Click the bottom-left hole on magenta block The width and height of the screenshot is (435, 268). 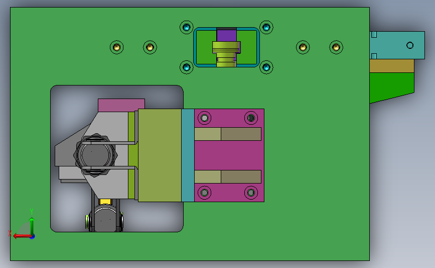click(x=205, y=193)
